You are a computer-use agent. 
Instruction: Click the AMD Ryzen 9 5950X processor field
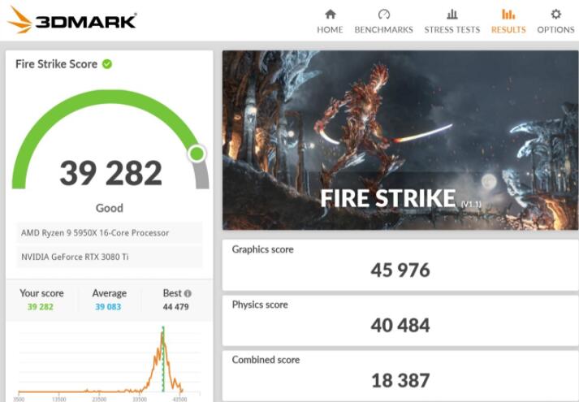110,233
